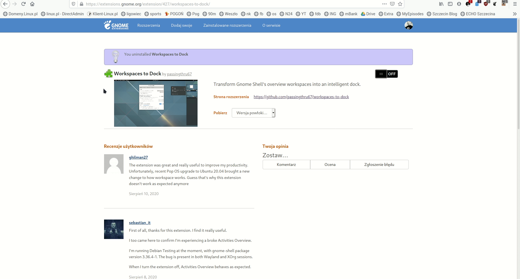
Task: Open the ECHO Szczecina bookmark
Action: (478, 14)
